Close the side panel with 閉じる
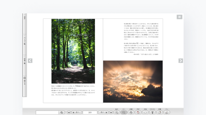 [25, 86]
